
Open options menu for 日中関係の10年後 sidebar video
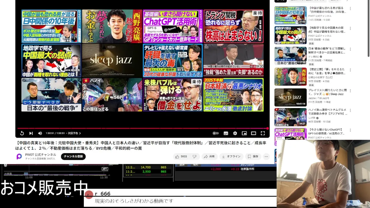(350, 9)
